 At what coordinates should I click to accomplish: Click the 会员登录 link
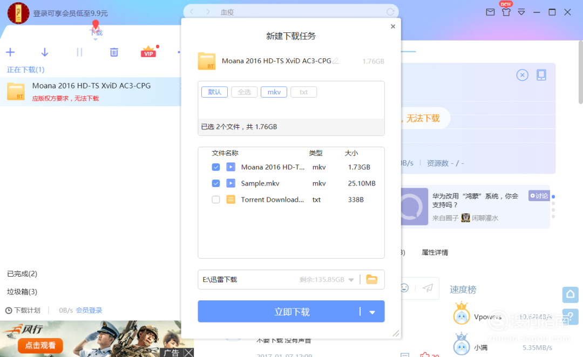click(x=89, y=311)
